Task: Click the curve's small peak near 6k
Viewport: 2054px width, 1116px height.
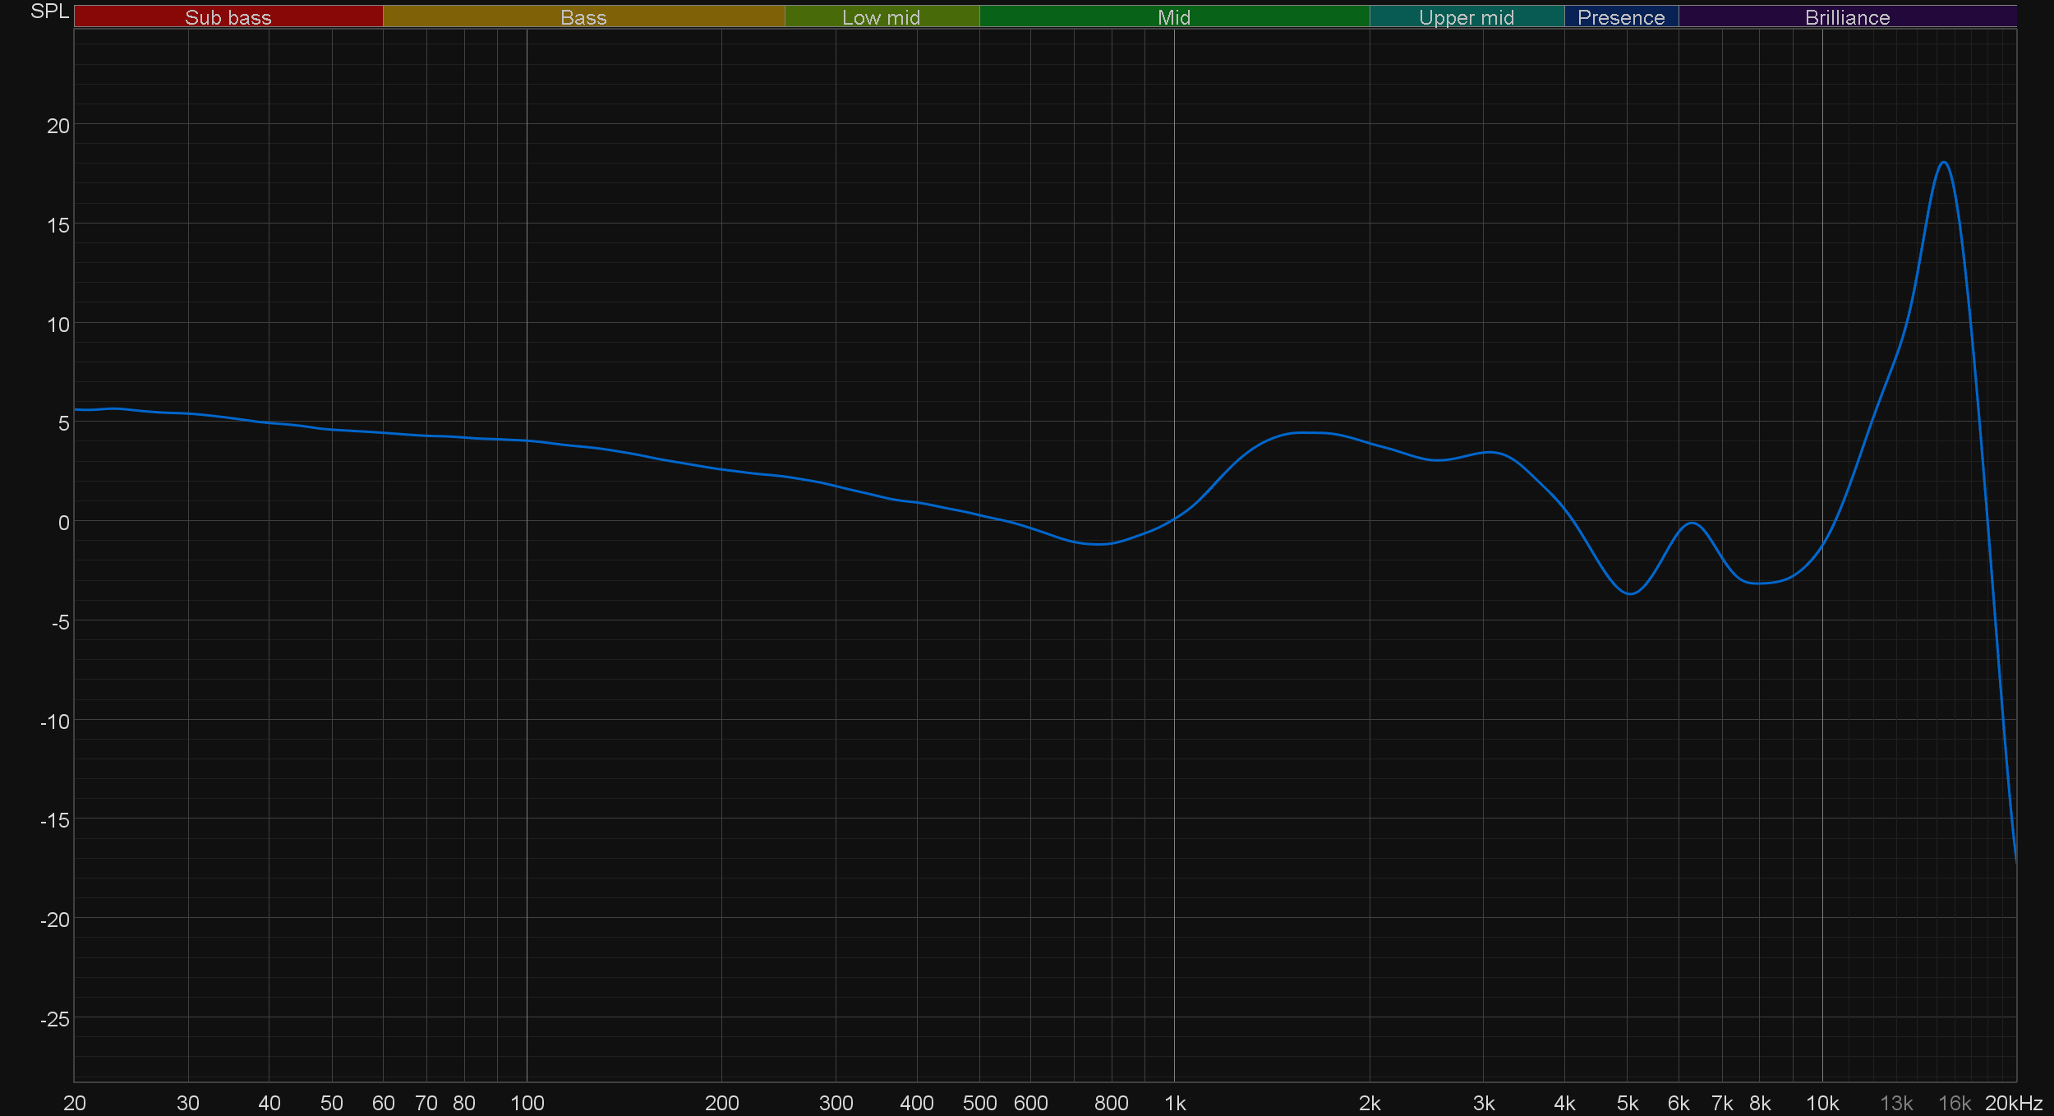Action: point(1692,523)
